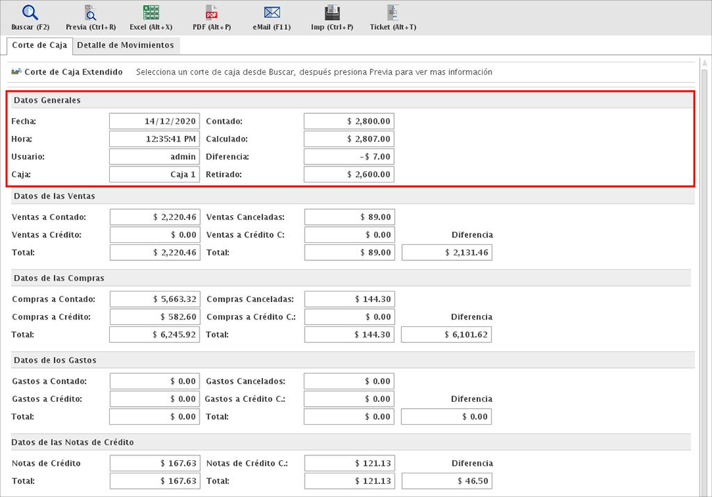The width and height of the screenshot is (712, 497).
Task: Export using the Excel icon
Action: (151, 12)
